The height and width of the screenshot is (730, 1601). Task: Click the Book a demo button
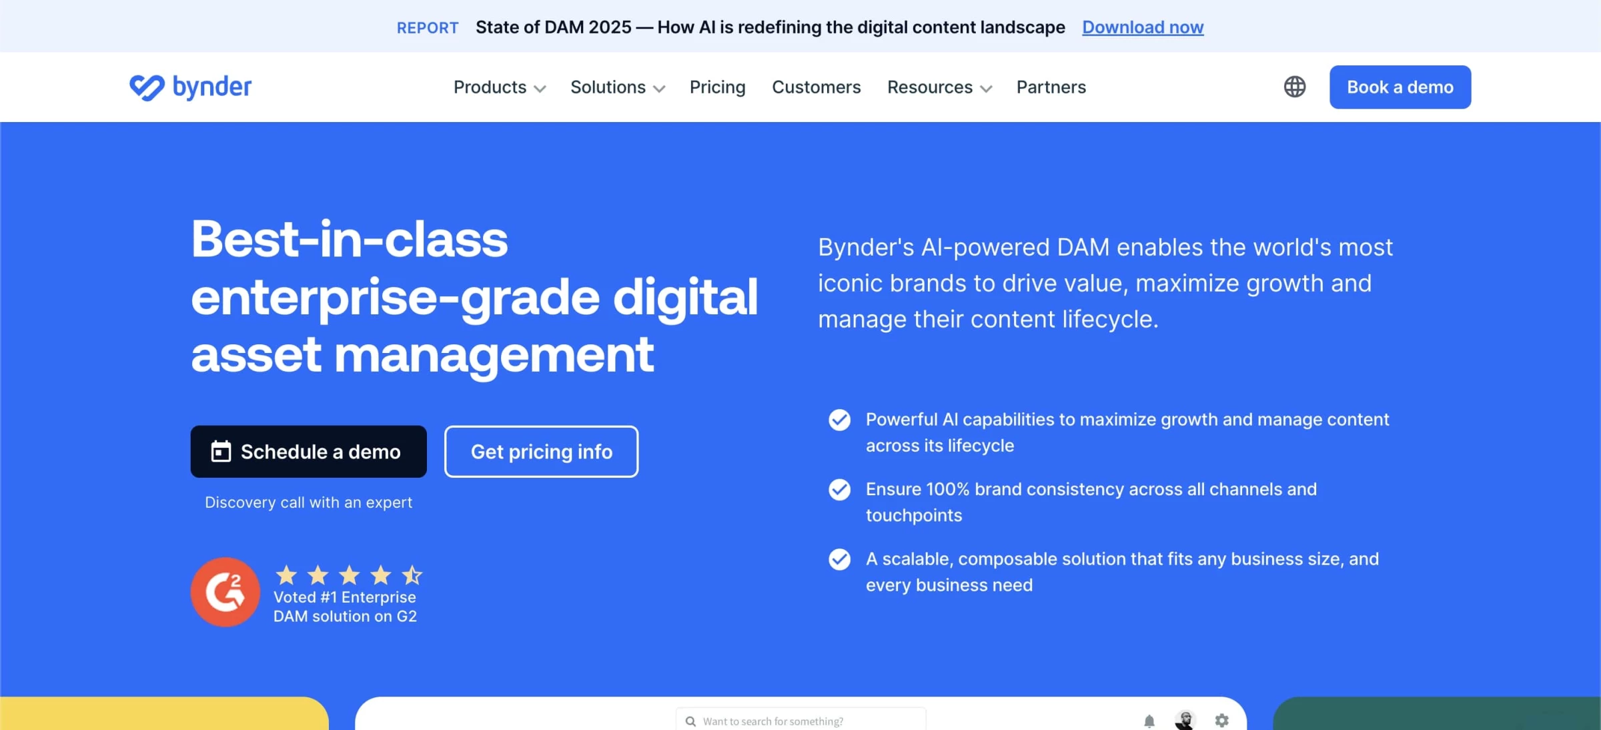click(x=1400, y=87)
